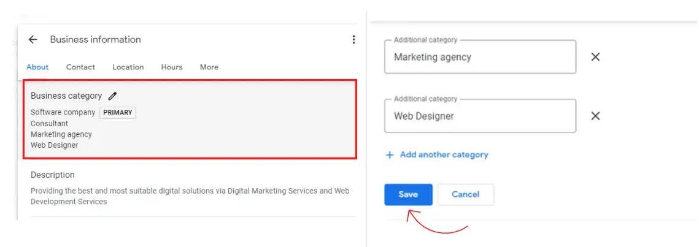This screenshot has width=699, height=247.
Task: Open the Contact tab
Action: point(80,67)
